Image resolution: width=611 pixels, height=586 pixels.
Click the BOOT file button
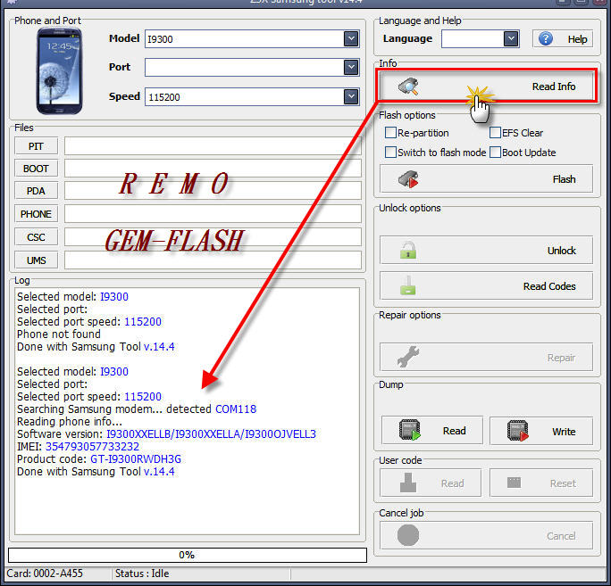pyautogui.click(x=36, y=169)
